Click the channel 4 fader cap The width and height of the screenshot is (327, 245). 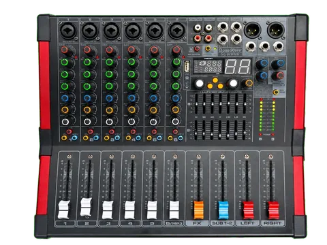pos(129,210)
